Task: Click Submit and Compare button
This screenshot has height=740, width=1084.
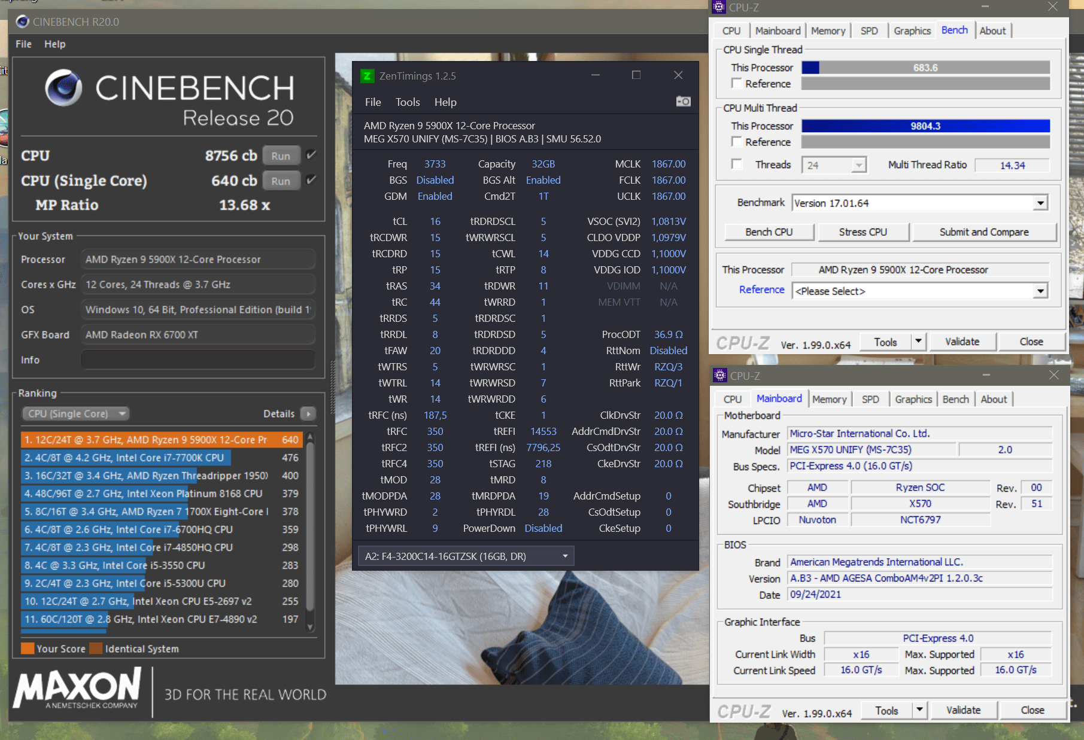Action: pos(984,232)
